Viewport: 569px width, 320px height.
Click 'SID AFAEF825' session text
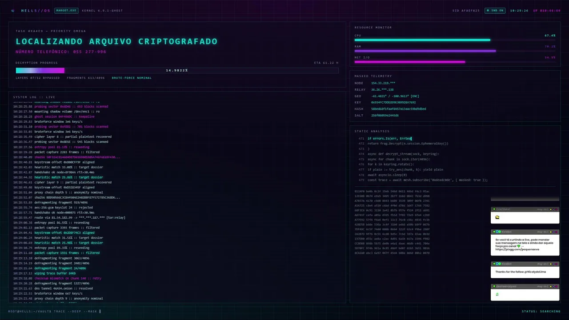point(466,10)
